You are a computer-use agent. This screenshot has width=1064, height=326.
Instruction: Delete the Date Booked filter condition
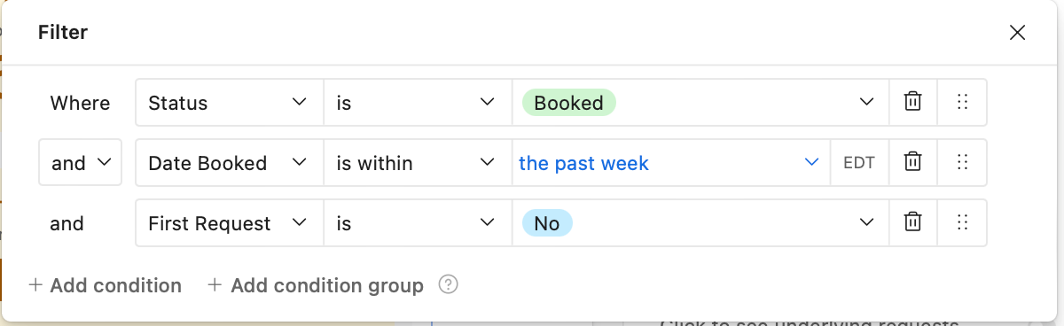click(x=912, y=163)
